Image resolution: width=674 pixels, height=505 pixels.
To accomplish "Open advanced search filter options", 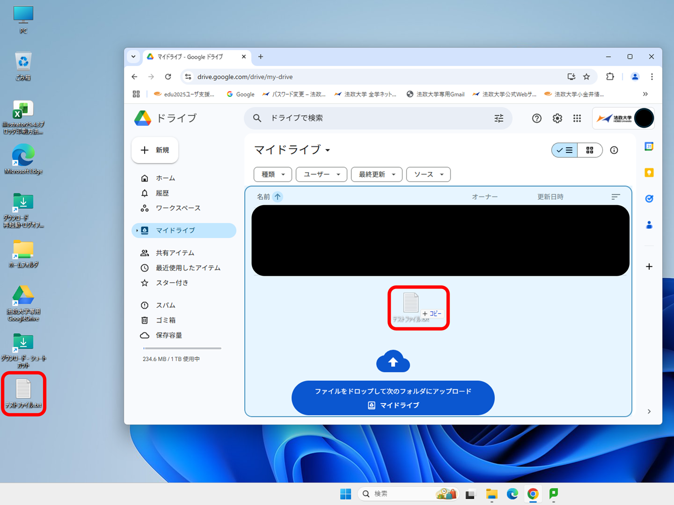I will [x=499, y=118].
